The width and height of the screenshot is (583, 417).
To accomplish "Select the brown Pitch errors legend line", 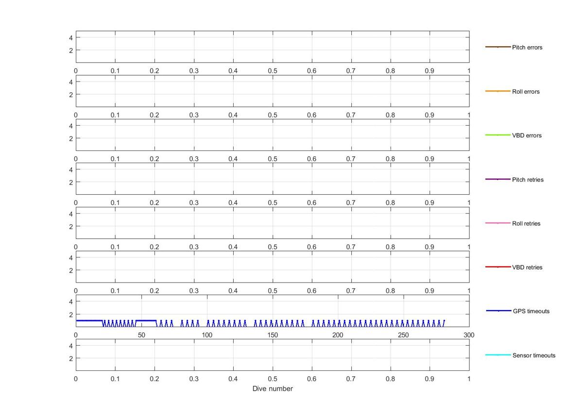I will pyautogui.click(x=497, y=47).
